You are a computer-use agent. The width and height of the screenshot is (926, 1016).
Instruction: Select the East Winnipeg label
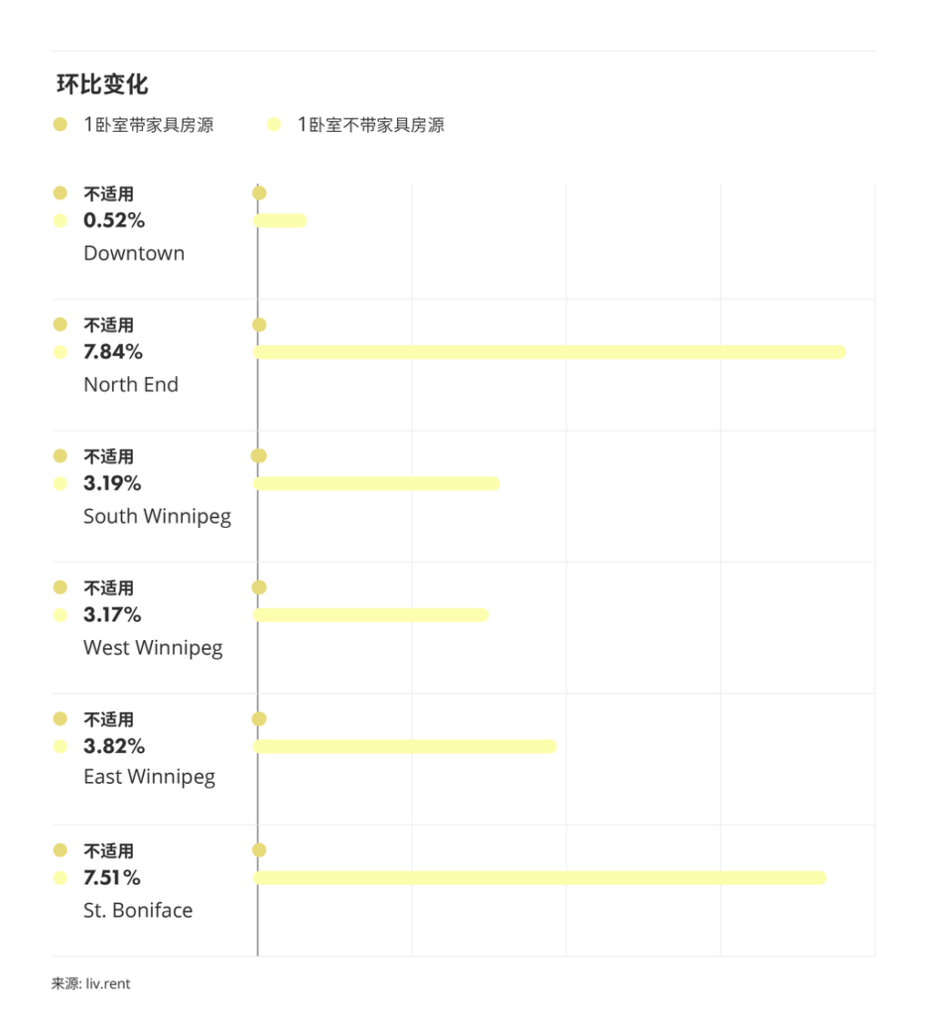[x=149, y=777]
